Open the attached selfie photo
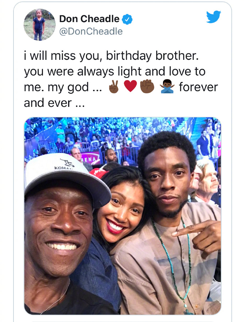245x322 pixels. [123, 216]
